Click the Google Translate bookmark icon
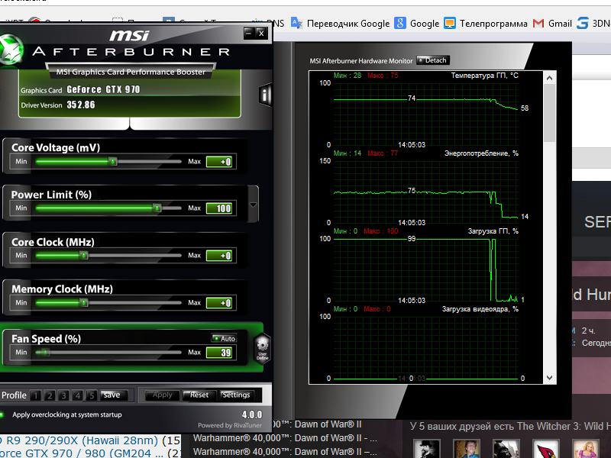Screen dimensions: 611x458 296,23
